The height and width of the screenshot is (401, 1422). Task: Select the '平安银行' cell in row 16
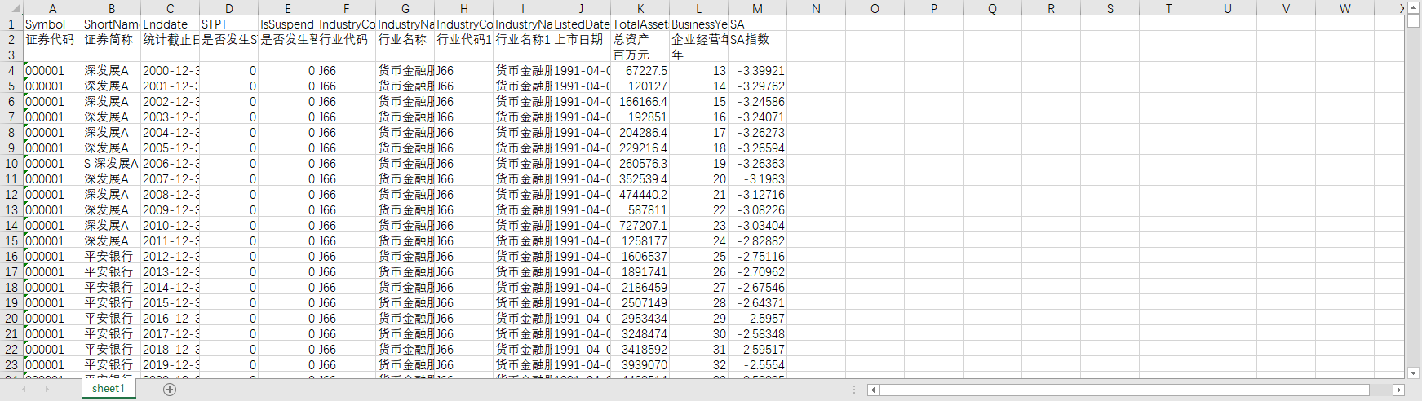tap(111, 257)
